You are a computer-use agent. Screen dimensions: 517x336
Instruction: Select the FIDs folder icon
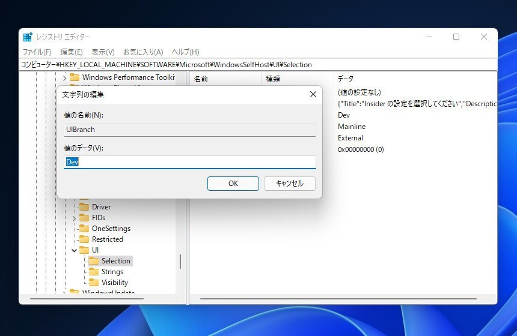(84, 218)
